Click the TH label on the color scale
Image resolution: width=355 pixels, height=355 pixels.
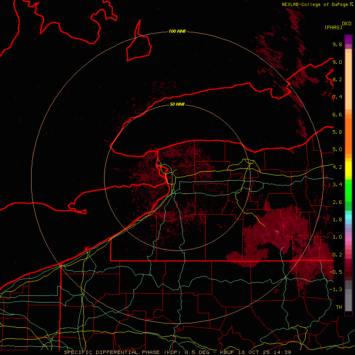(x=339, y=307)
